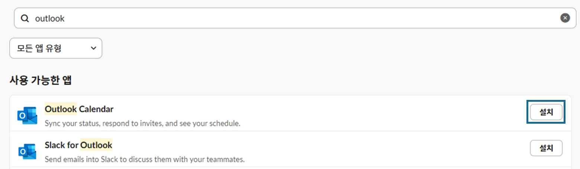
Task: Click the chevron arrow in the app type filter
Action: [x=93, y=48]
